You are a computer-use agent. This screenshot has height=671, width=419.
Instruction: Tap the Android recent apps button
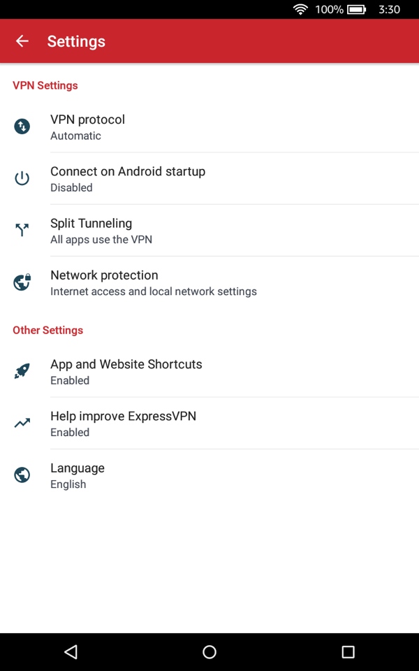point(348,651)
